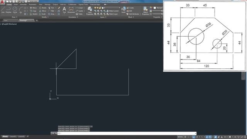247x139 pixels.
Task: Click Edit Attributes
Action: [x=133, y=14]
